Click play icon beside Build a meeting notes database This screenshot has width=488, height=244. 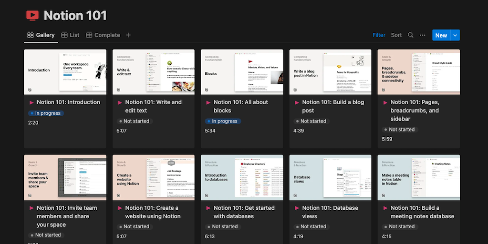pyautogui.click(x=385, y=208)
